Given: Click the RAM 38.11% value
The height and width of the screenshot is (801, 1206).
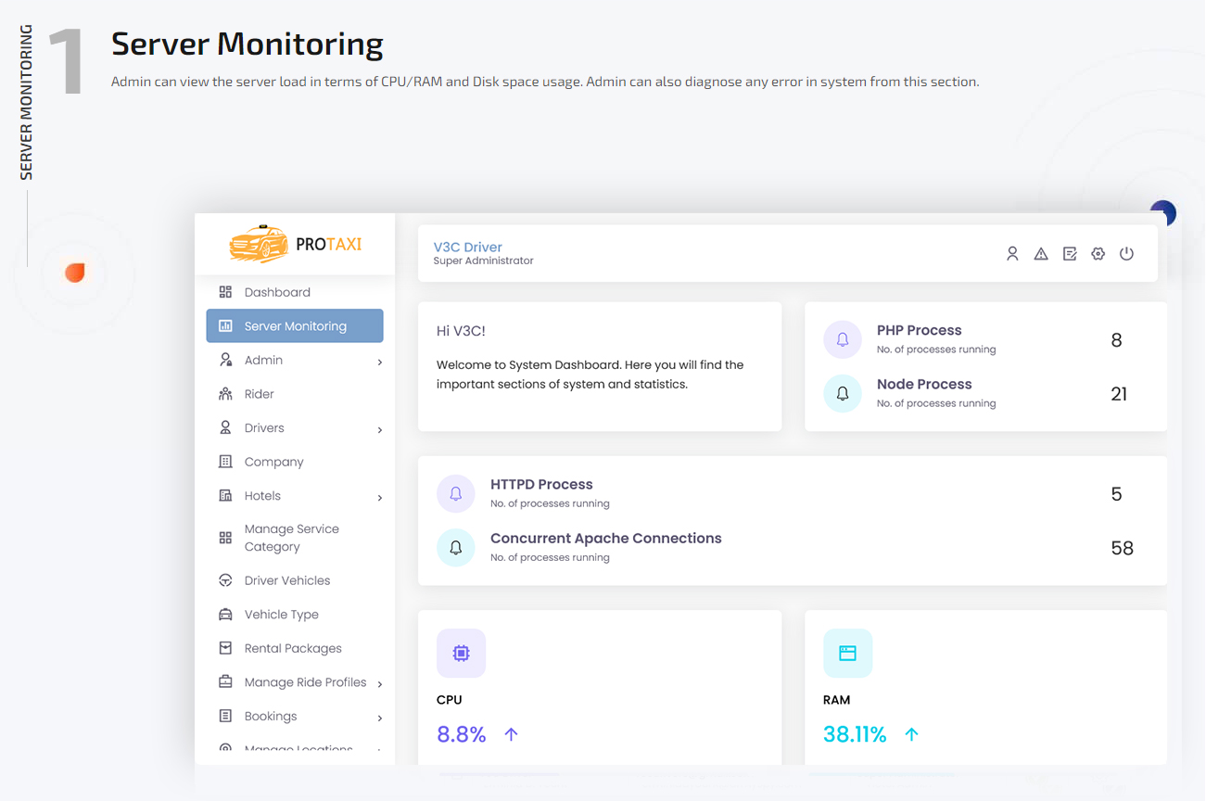Looking at the screenshot, I should point(855,734).
